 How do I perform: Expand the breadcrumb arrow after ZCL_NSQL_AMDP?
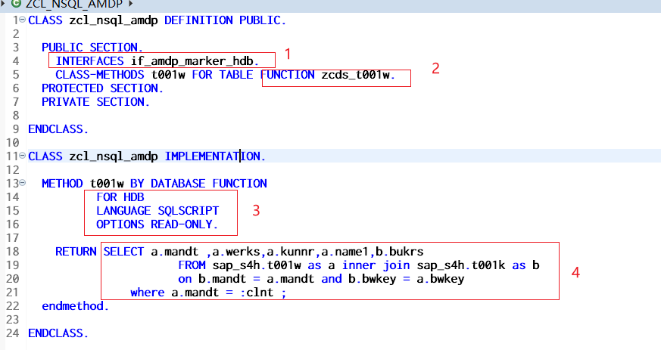pyautogui.click(x=130, y=4)
